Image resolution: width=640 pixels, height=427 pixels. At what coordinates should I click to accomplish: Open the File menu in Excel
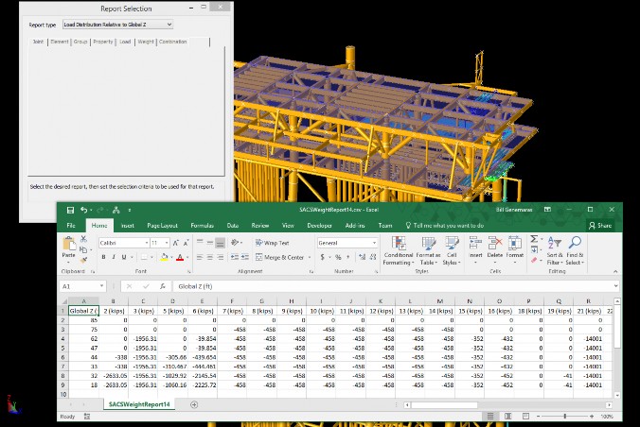point(71,226)
